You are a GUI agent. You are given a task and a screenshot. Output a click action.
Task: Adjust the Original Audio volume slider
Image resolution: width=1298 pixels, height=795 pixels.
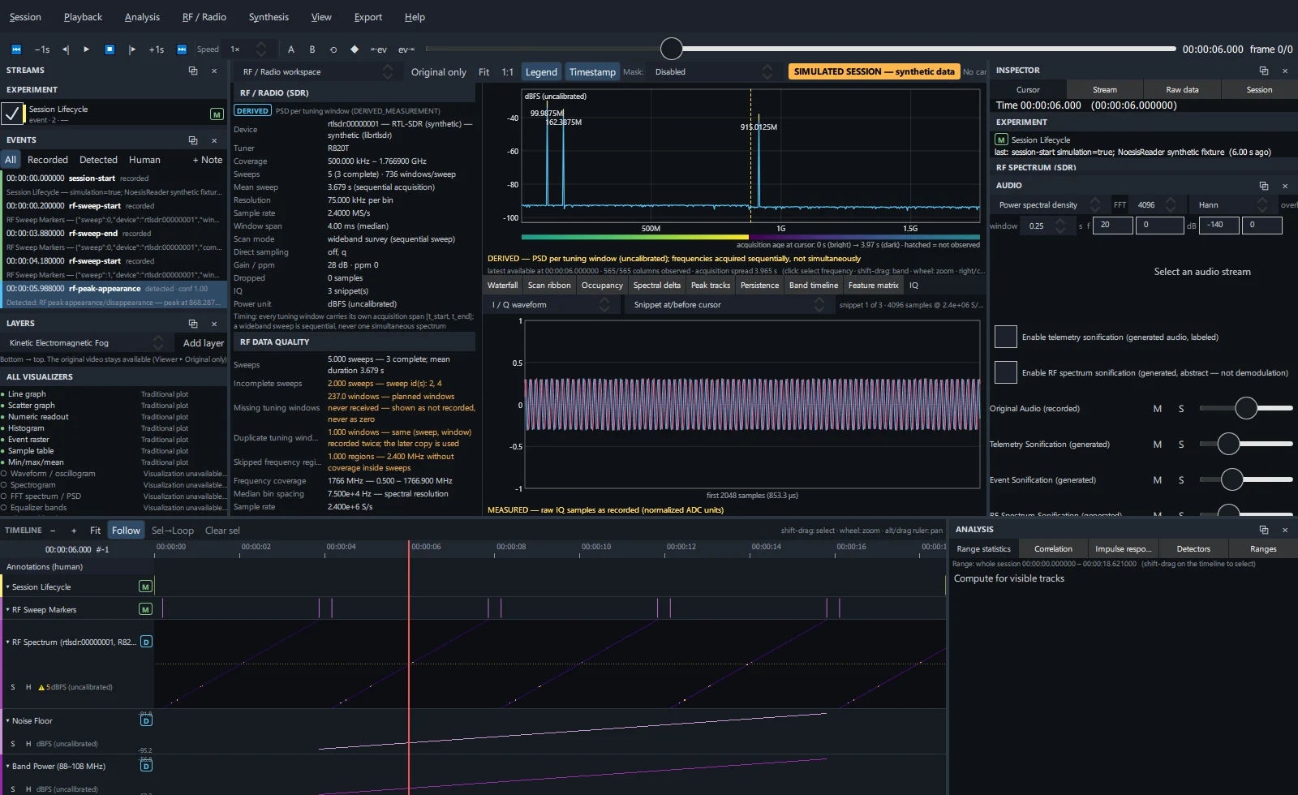[1246, 408]
